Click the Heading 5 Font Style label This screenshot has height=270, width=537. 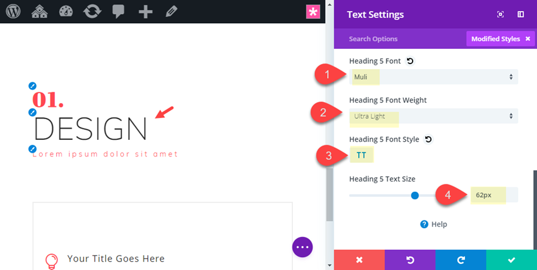tap(384, 139)
